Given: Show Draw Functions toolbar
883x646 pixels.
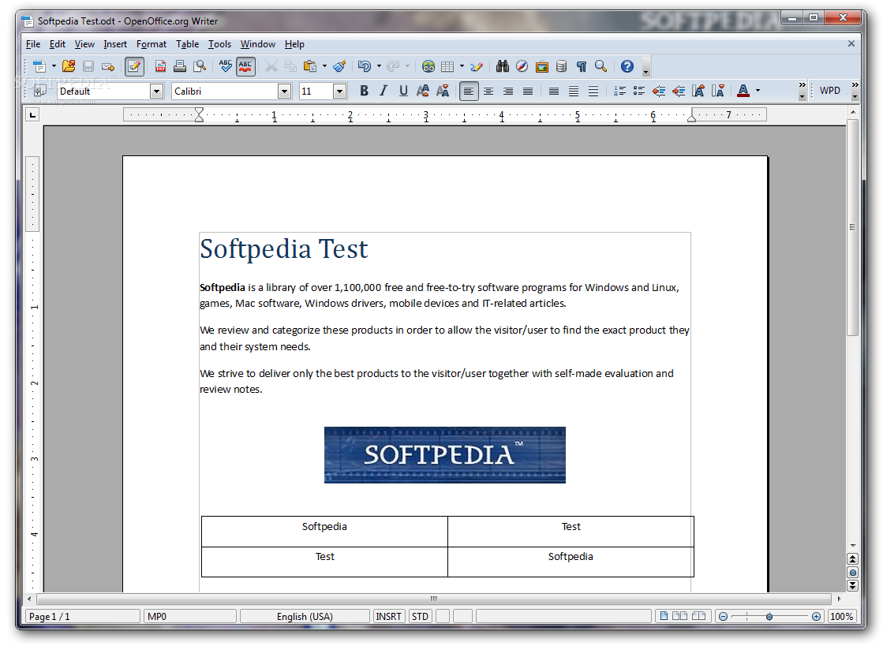Looking at the screenshot, I should [x=477, y=66].
